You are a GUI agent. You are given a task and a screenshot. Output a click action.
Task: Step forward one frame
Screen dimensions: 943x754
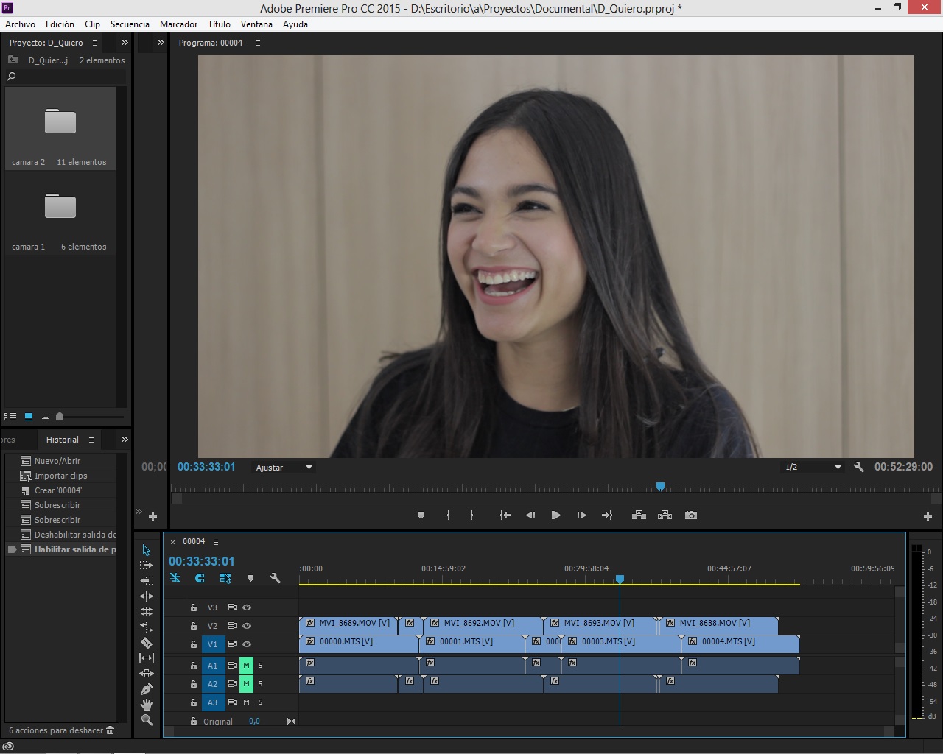[x=581, y=515]
